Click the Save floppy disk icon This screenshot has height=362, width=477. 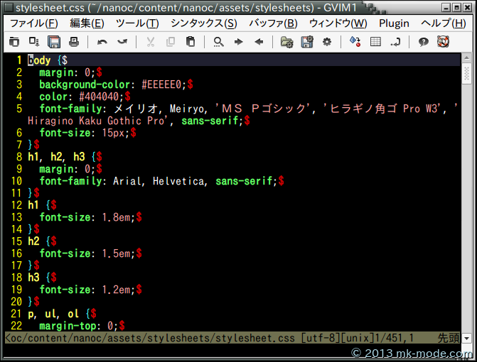click(x=54, y=42)
